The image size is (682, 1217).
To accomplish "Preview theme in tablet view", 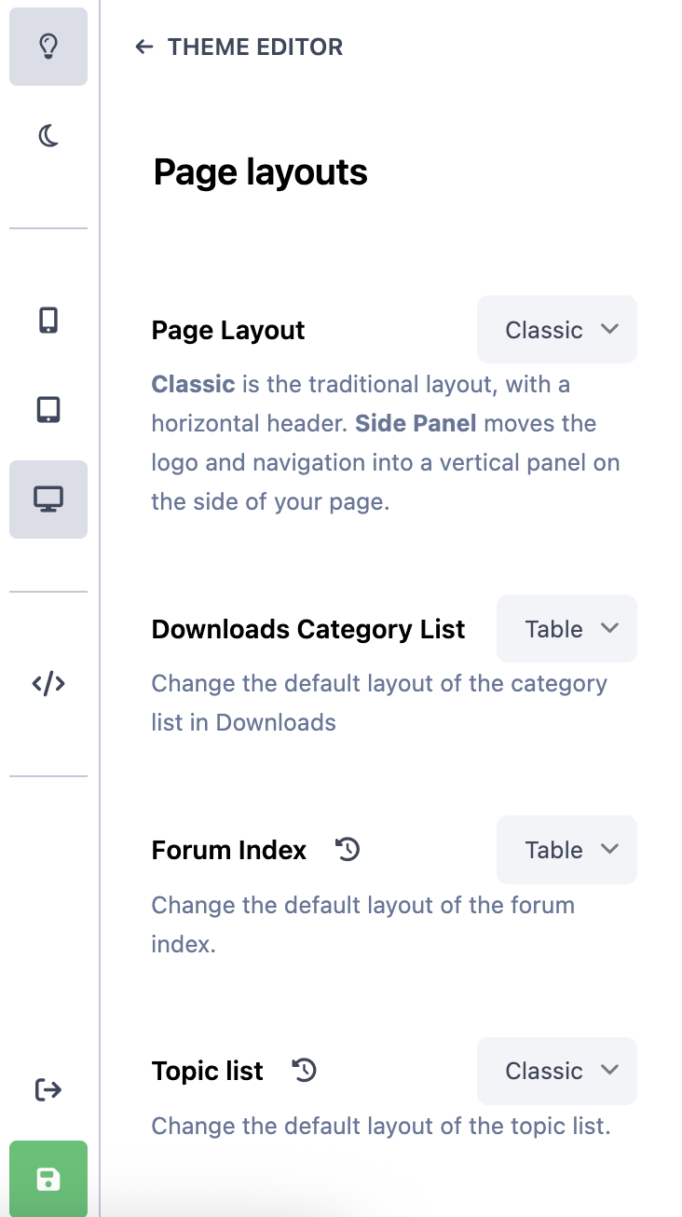I will point(48,410).
